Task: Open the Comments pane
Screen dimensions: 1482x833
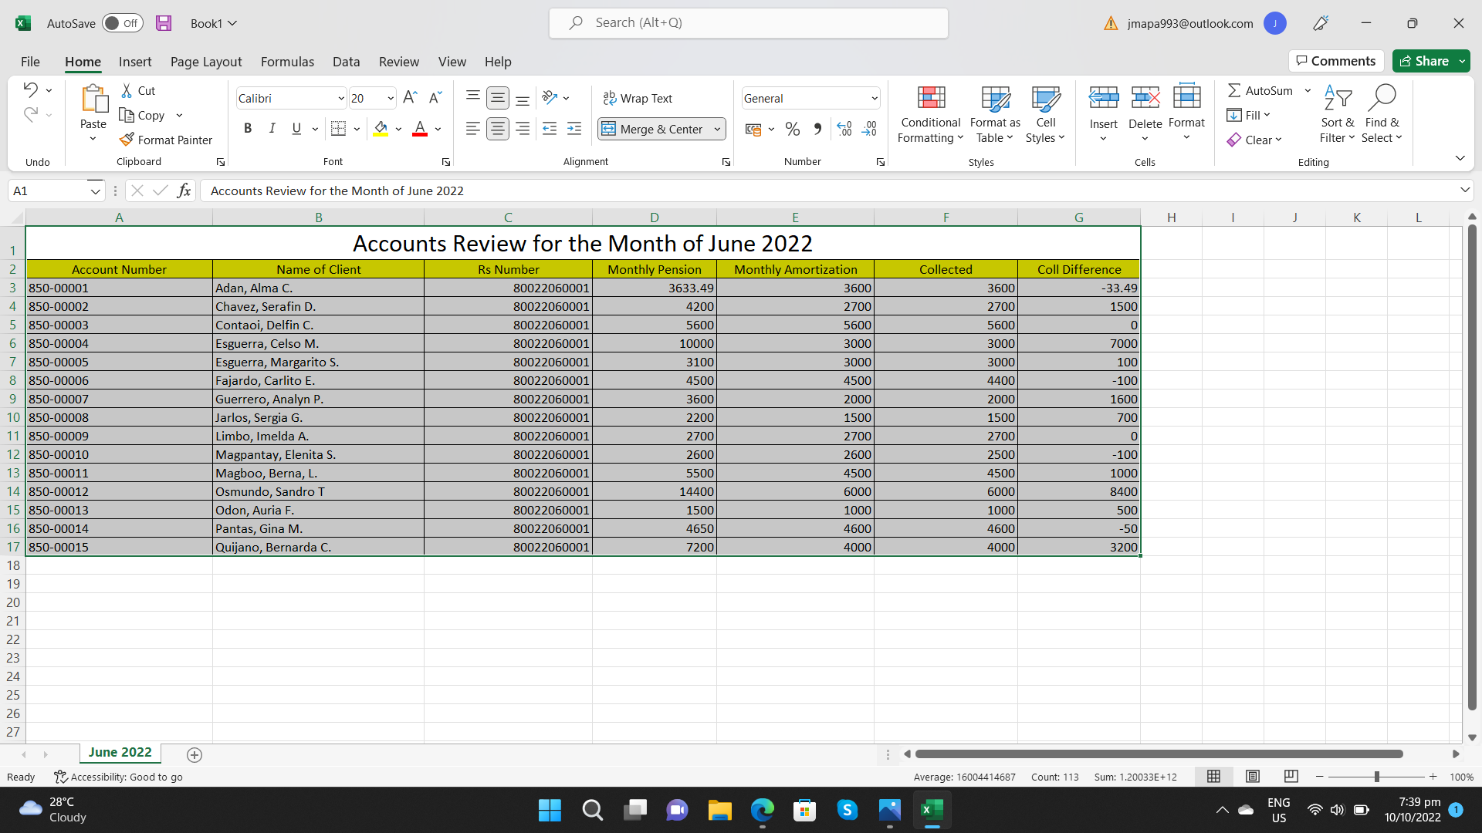Action: point(1335,61)
